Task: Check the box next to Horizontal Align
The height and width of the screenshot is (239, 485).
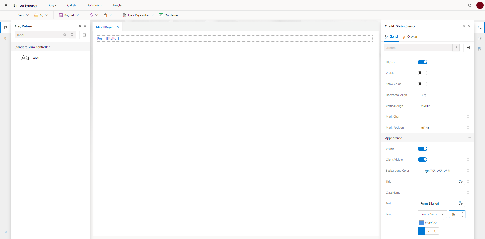Action: point(468,95)
